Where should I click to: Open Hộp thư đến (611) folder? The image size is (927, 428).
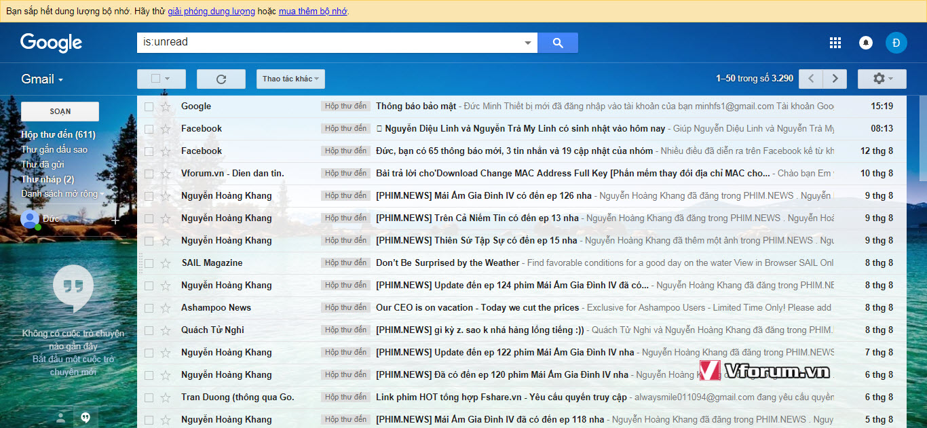[x=58, y=135]
